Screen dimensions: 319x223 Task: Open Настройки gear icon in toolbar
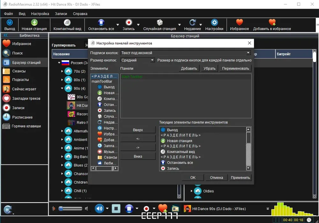(x=214, y=22)
